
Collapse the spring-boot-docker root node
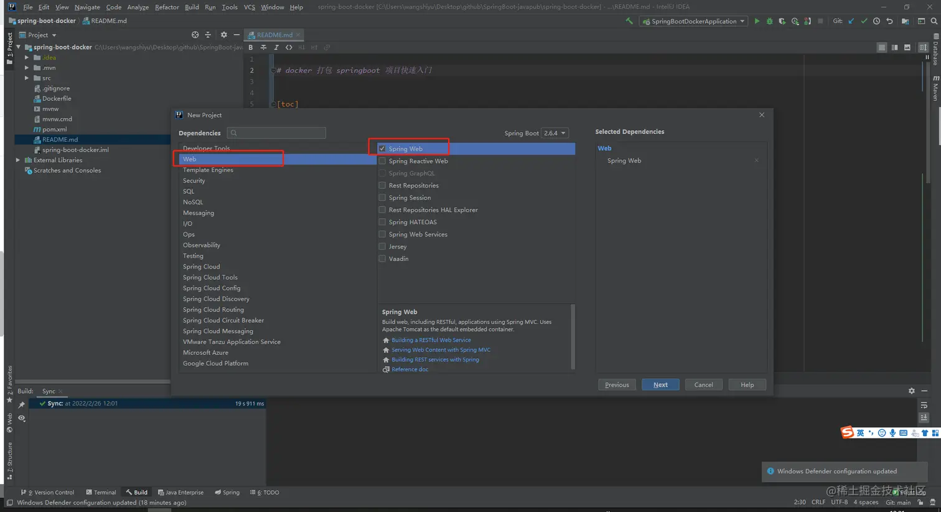pos(18,47)
